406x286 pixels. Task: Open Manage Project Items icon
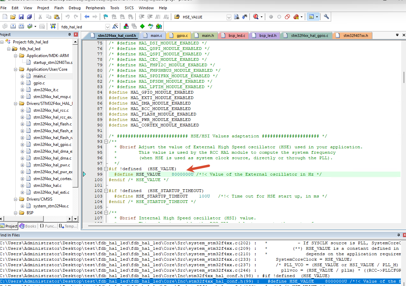[x=126, y=26]
